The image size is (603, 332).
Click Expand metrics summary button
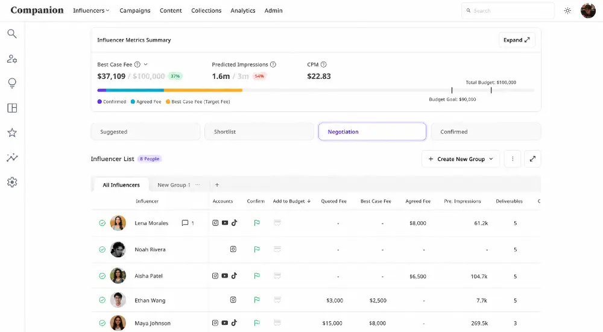point(517,40)
